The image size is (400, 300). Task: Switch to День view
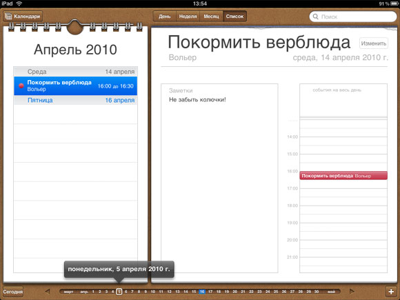click(x=165, y=17)
